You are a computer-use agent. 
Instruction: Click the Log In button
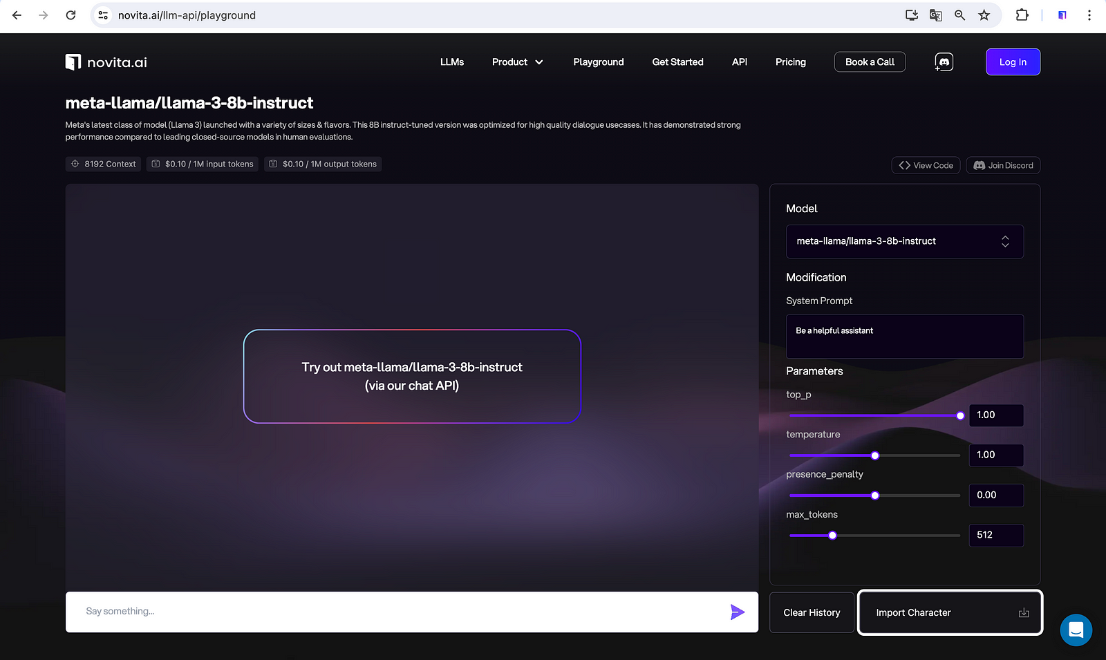(x=1013, y=62)
